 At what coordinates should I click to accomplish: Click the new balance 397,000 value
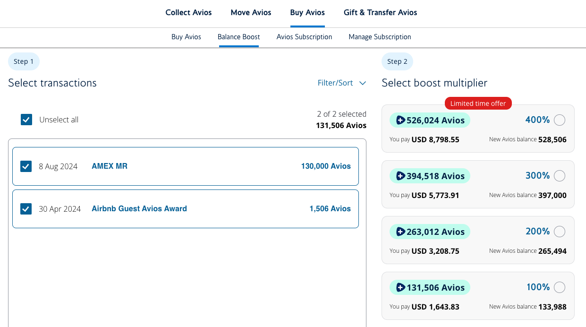tap(552, 195)
